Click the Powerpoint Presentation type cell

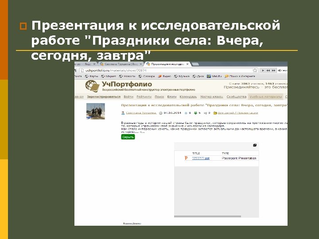[x=239, y=158]
